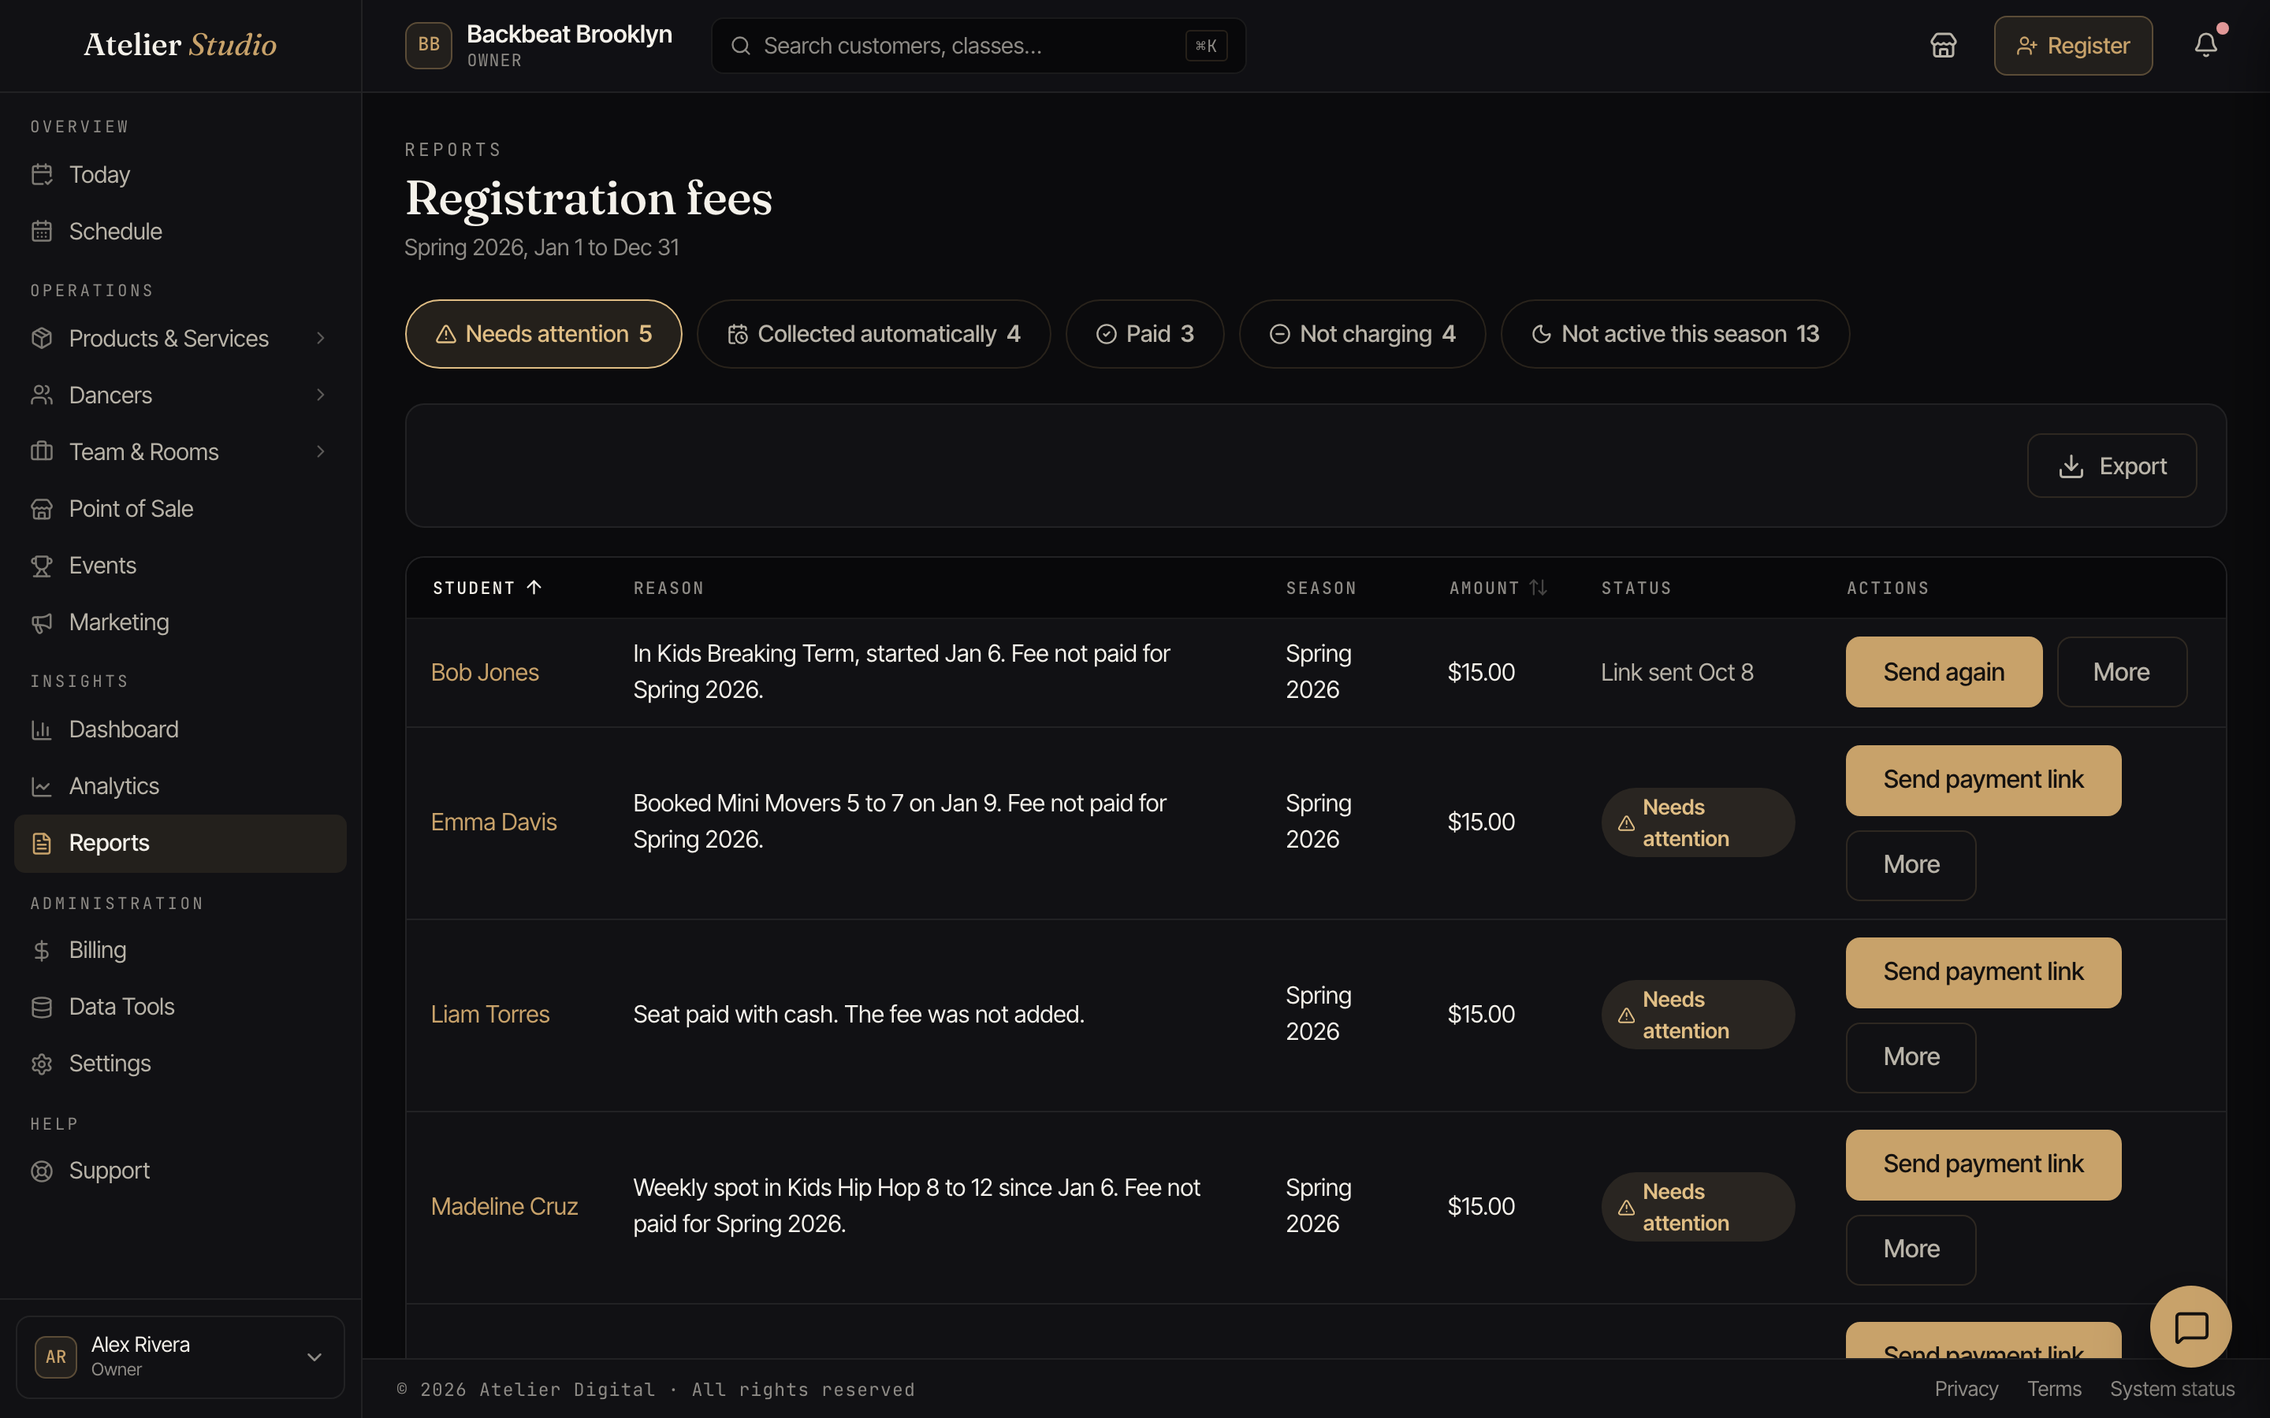Viewport: 2270px width, 1418px height.
Task: Send again for Bob Jones
Action: click(x=1944, y=671)
